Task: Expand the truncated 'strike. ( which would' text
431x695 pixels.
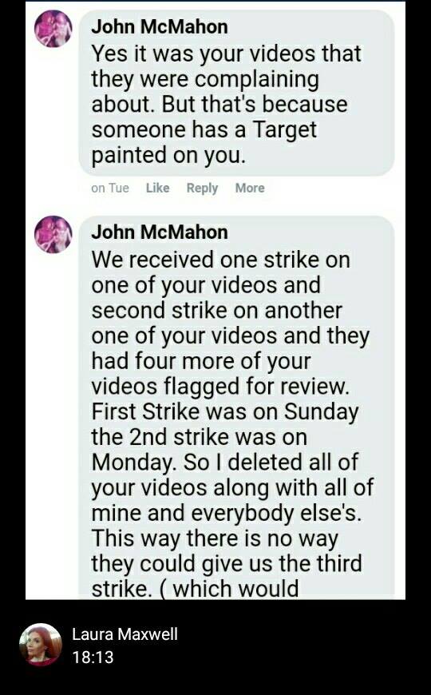Action: point(195,589)
